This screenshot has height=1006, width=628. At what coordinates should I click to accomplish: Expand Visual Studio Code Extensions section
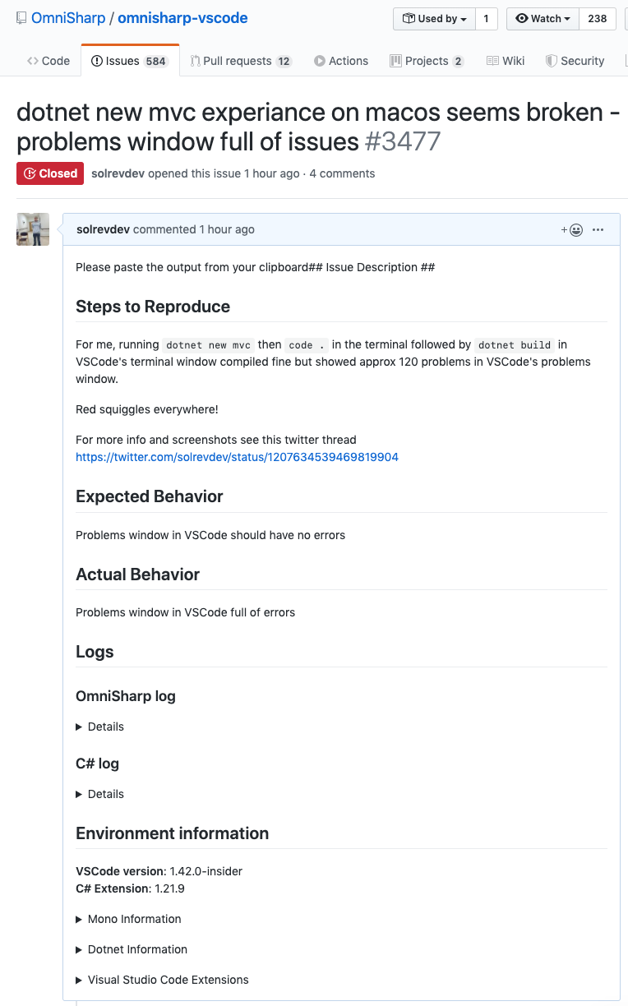[x=163, y=980]
